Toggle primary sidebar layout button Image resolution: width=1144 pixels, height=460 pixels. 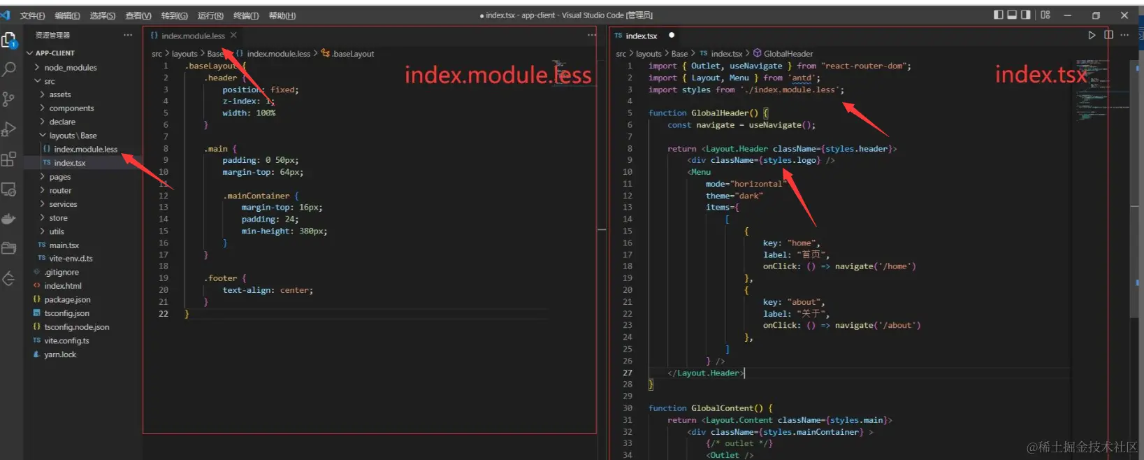click(x=999, y=15)
